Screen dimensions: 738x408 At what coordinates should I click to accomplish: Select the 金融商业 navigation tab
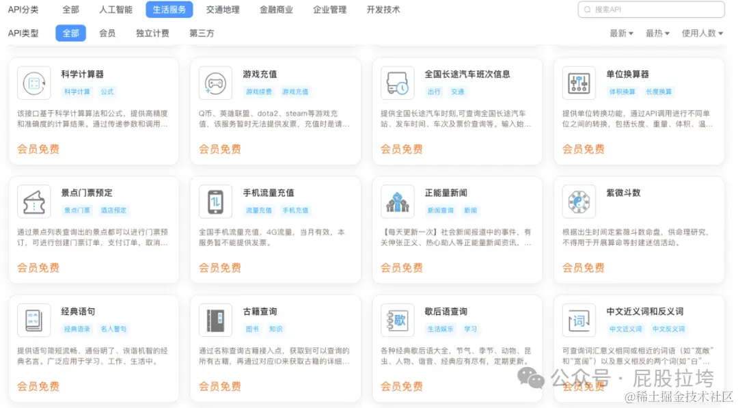277,10
